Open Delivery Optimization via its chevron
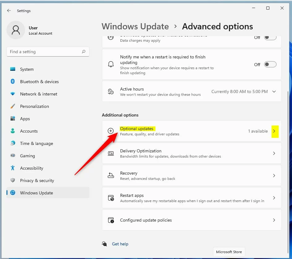The image size is (292, 259). point(274,153)
